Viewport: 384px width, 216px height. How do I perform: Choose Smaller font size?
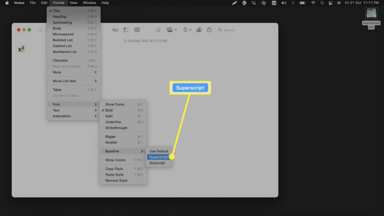tap(123, 142)
